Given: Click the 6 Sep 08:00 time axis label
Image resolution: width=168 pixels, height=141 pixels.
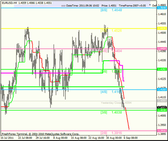Looking at the screenshot, I should click(131, 138).
